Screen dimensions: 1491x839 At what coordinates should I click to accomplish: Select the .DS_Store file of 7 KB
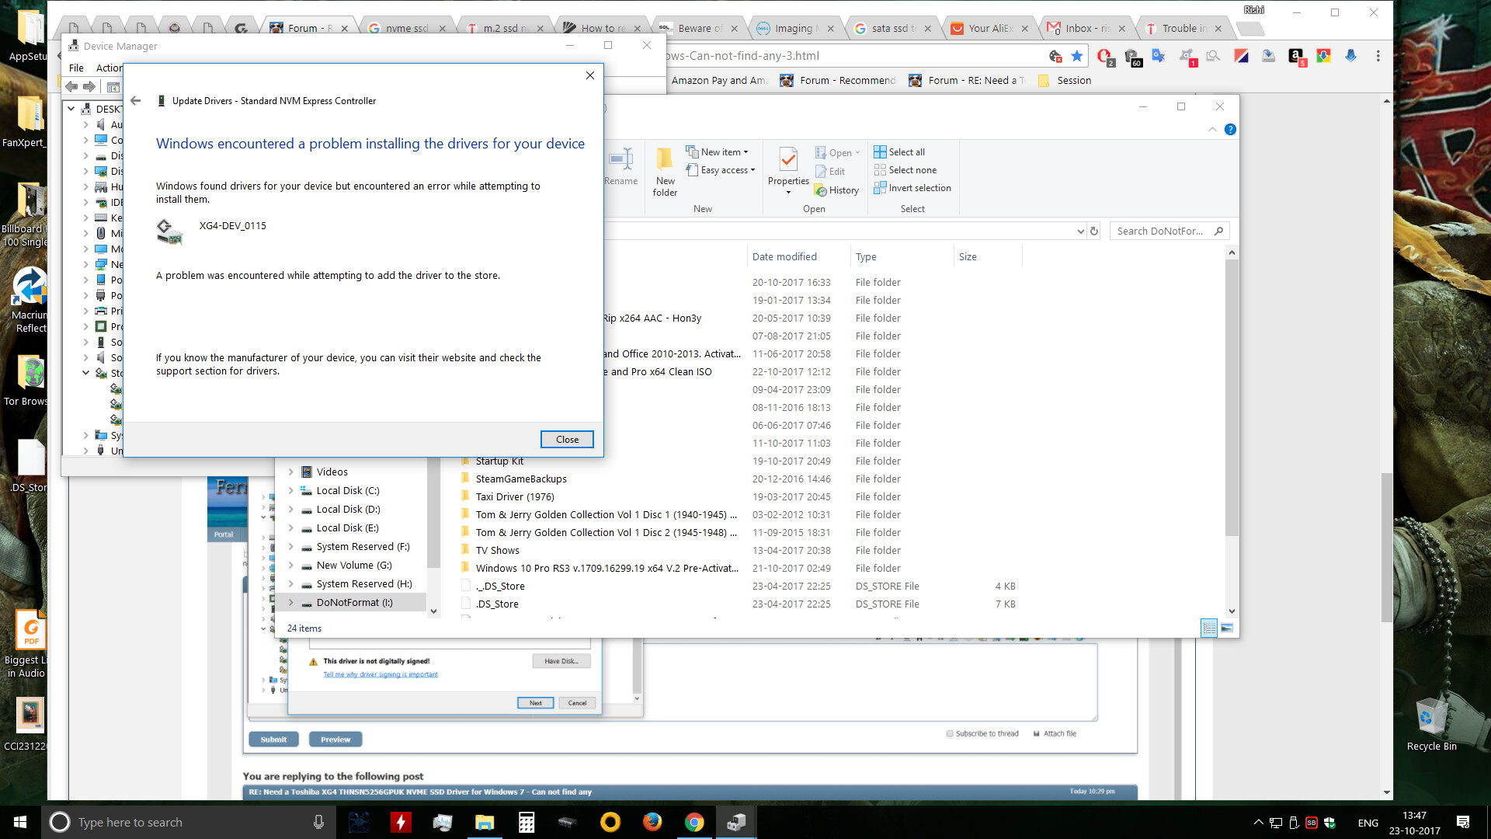click(x=497, y=604)
